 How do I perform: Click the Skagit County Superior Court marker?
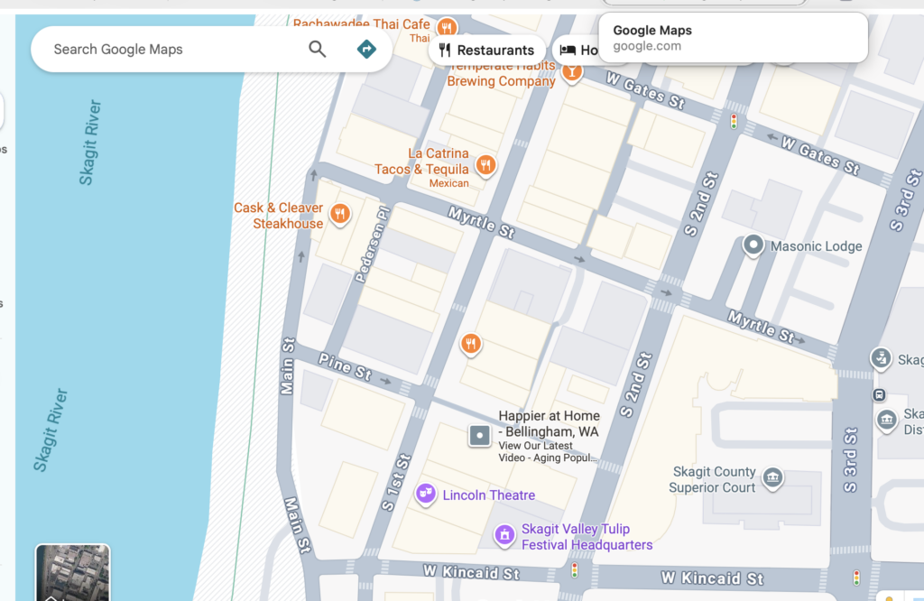tap(772, 477)
